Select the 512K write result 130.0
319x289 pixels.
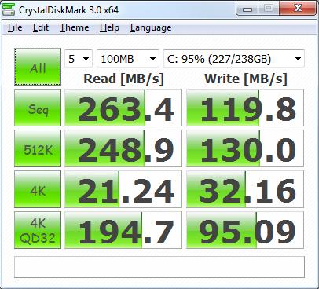(x=245, y=148)
